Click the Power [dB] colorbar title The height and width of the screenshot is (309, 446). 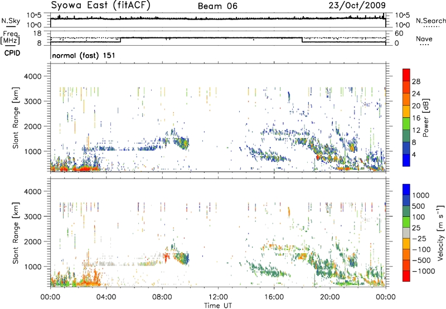click(425, 118)
